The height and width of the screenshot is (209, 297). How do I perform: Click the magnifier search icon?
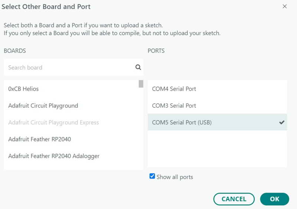coord(138,67)
